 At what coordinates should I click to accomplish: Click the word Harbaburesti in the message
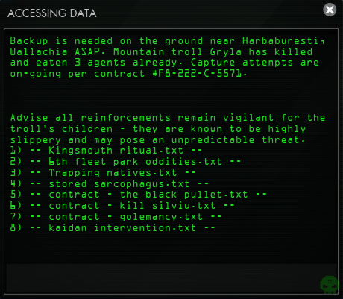coord(281,41)
